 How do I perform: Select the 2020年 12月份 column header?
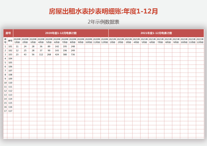(x=105, y=41)
